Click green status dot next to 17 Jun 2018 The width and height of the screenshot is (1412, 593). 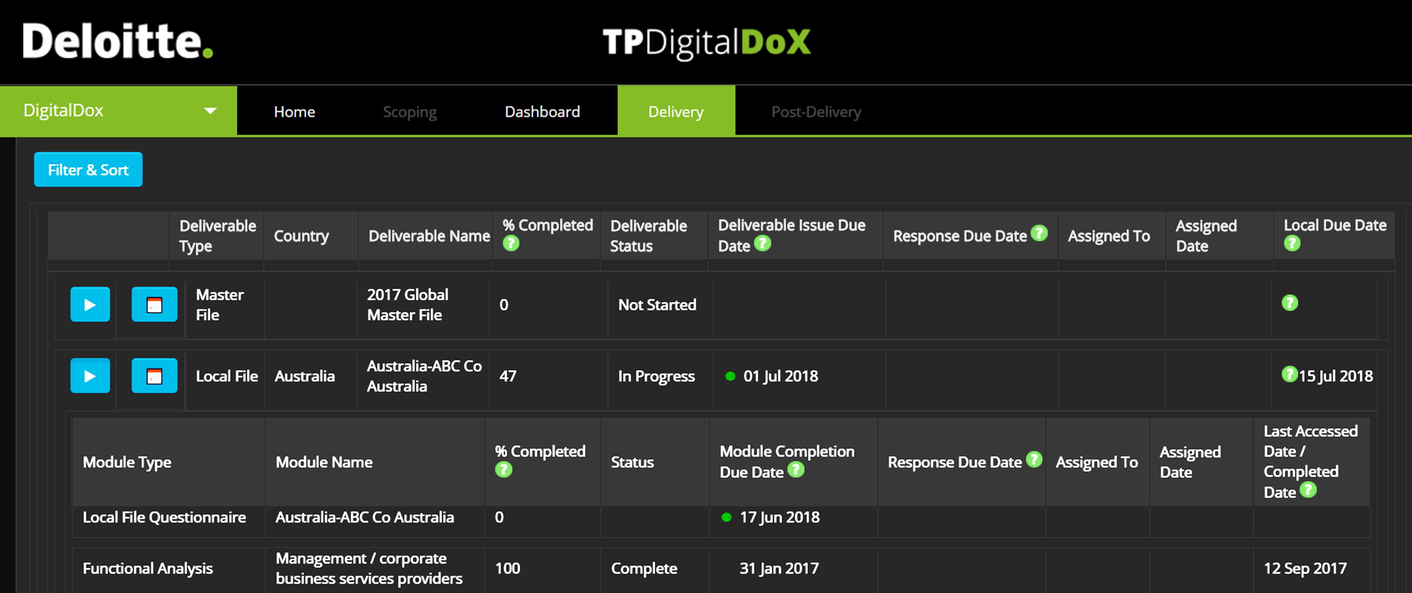(726, 517)
